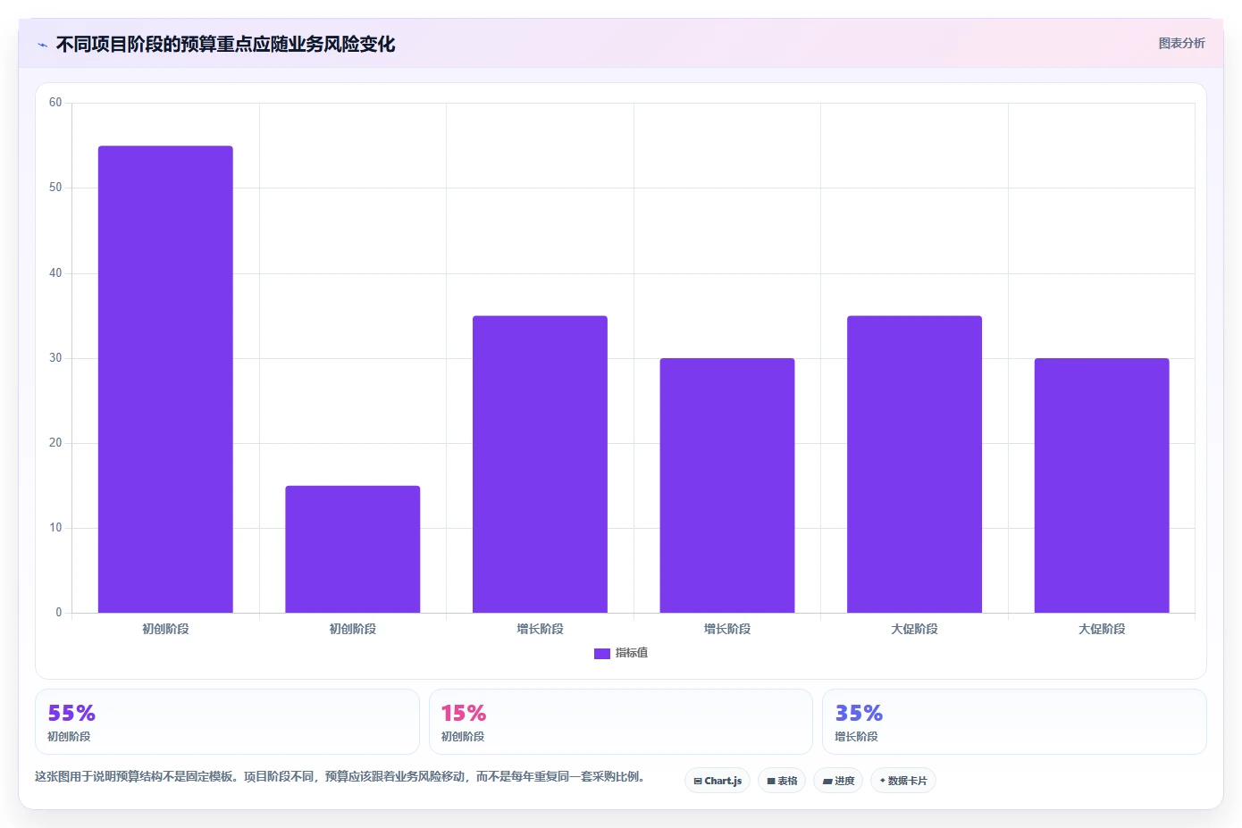Select the 大促阶段 bar reaching 30

[x=1102, y=485]
